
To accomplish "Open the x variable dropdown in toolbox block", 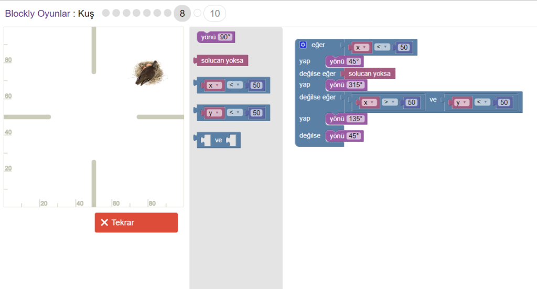I will pyautogui.click(x=214, y=85).
